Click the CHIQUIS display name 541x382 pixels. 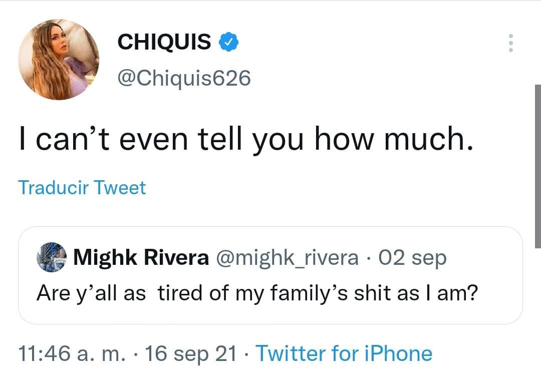(x=164, y=42)
